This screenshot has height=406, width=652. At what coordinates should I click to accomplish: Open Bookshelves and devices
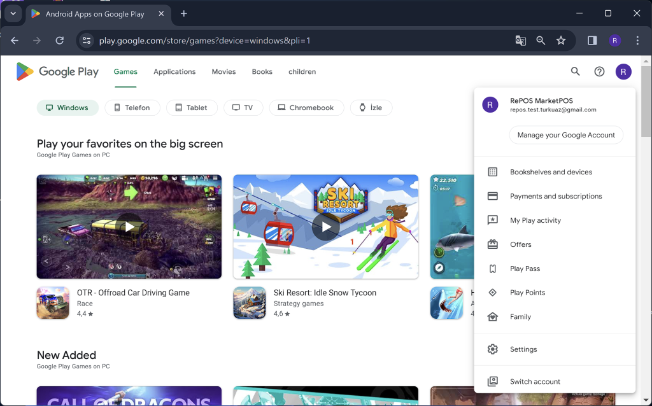[x=555, y=172]
